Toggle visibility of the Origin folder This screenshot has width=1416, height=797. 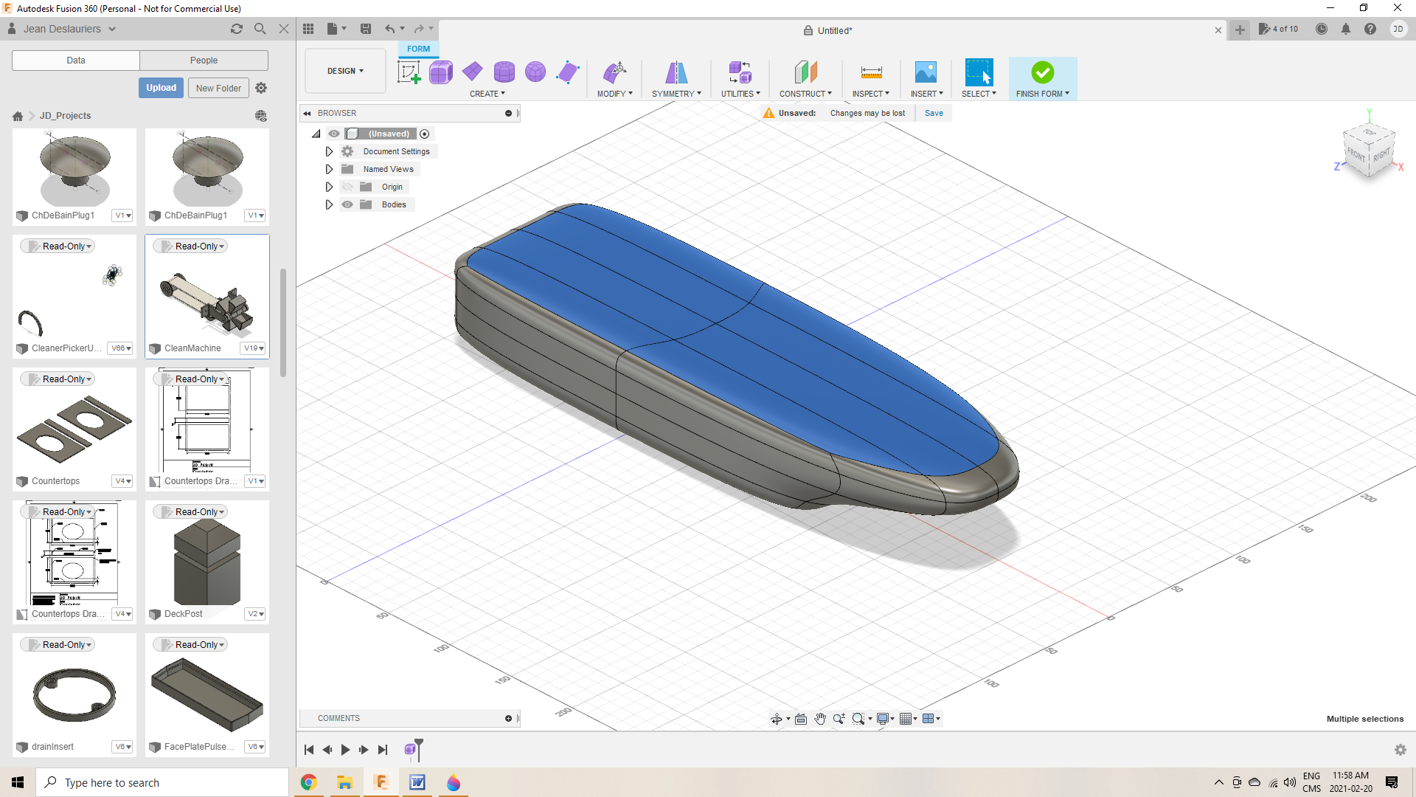coord(347,187)
